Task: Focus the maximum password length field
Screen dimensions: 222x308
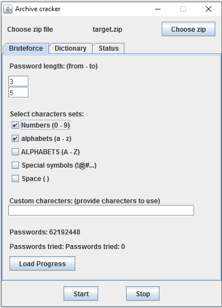Action: coord(18,92)
